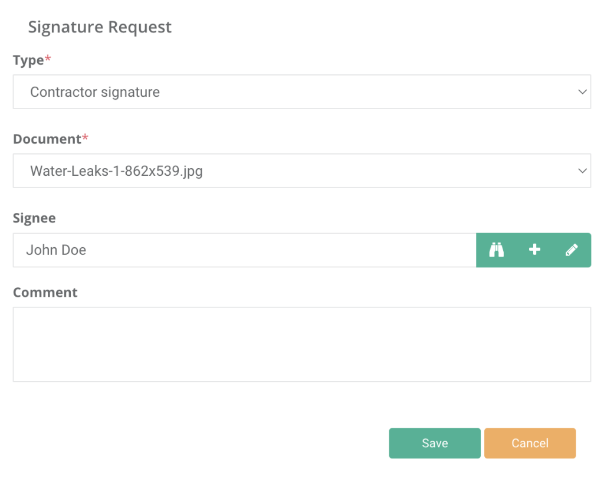This screenshot has width=604, height=482.
Task: Save the signature request
Action: (435, 443)
